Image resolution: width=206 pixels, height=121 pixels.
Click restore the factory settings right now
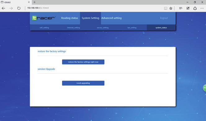click(83, 62)
